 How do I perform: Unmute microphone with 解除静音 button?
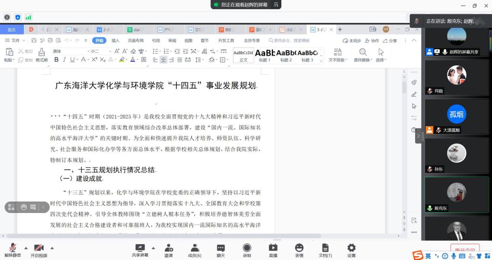(12, 250)
